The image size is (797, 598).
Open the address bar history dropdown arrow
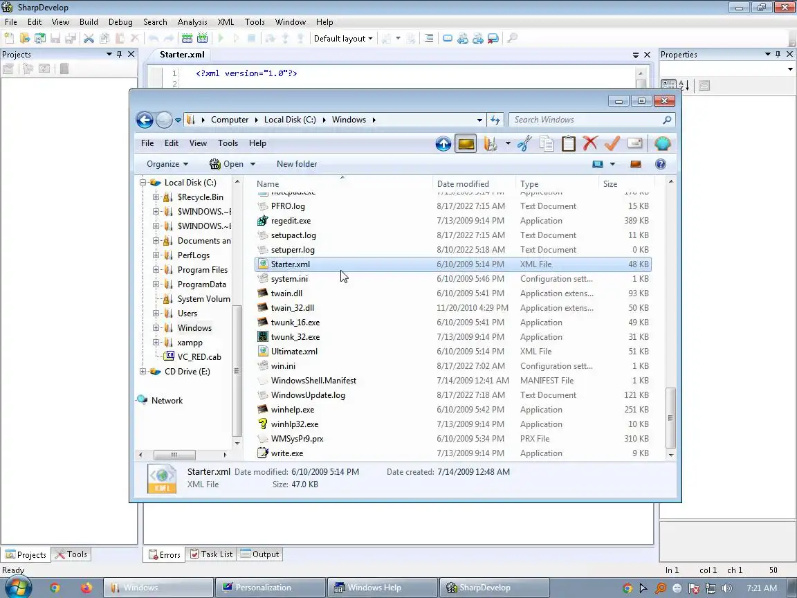[479, 120]
